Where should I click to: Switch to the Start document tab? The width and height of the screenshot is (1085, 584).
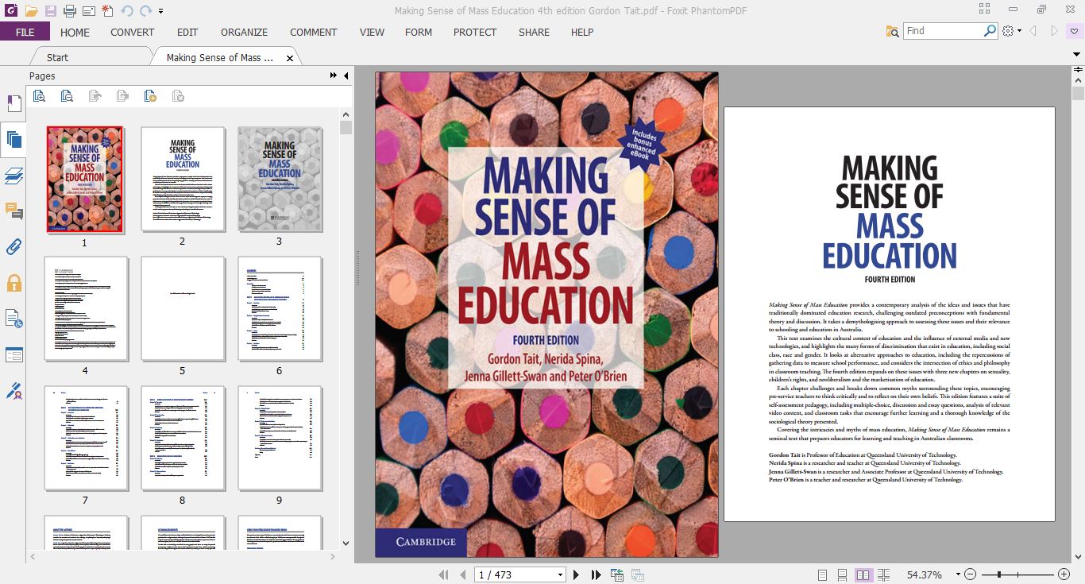click(58, 57)
